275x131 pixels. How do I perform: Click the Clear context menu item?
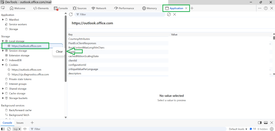click(59, 52)
